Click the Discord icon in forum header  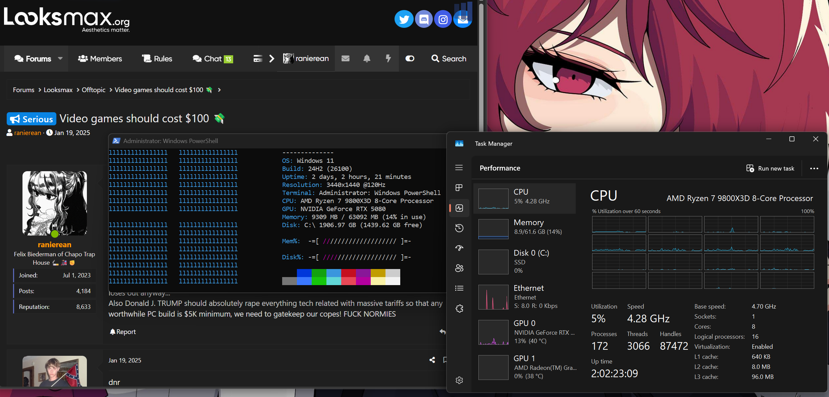tap(424, 19)
